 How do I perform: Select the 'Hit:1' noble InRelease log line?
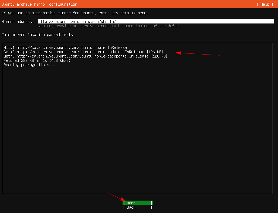point(65,48)
